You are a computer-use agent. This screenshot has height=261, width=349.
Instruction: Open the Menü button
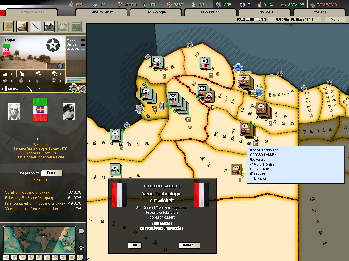(335, 19)
